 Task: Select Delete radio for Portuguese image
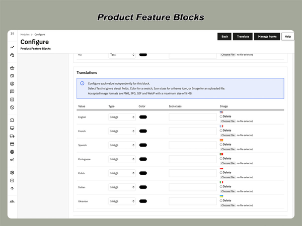click(x=221, y=159)
